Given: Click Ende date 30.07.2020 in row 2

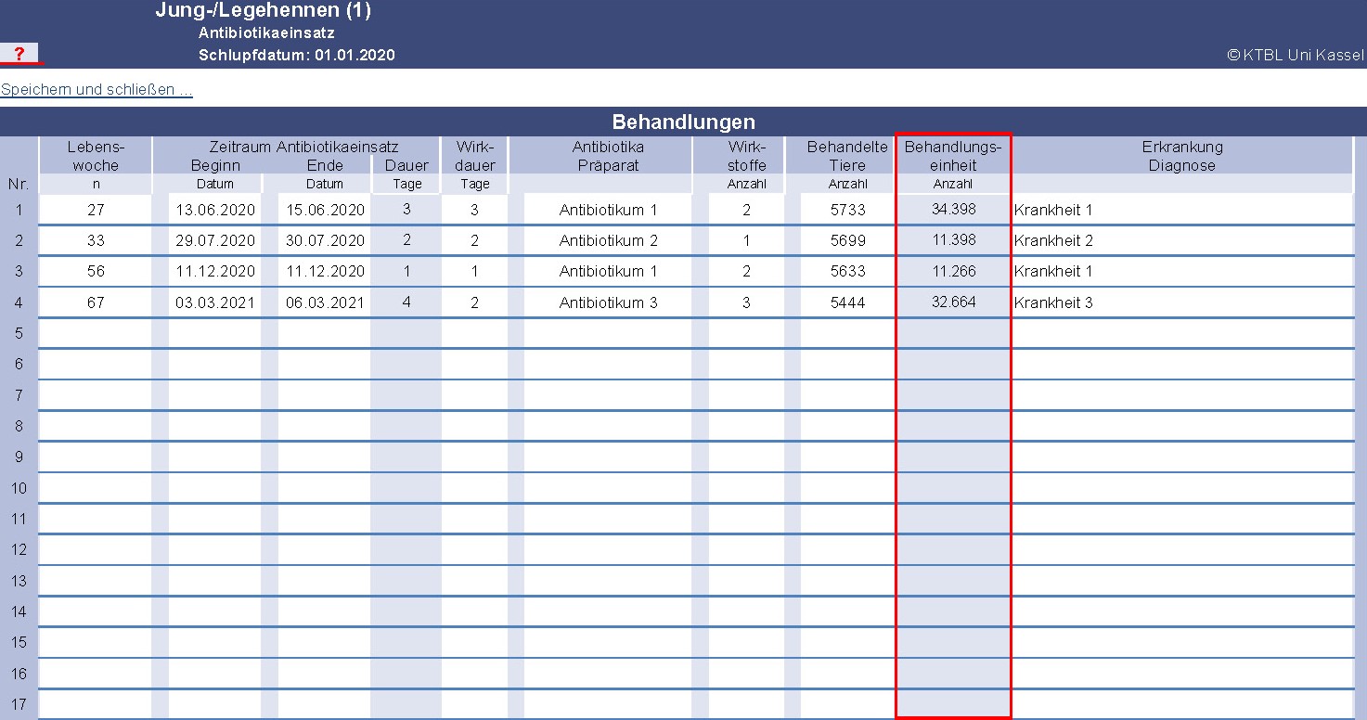Looking at the screenshot, I should 325,240.
